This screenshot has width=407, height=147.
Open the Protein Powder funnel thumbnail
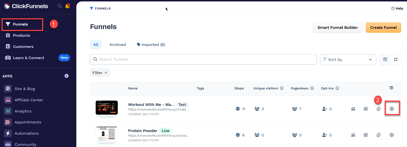[x=107, y=134]
